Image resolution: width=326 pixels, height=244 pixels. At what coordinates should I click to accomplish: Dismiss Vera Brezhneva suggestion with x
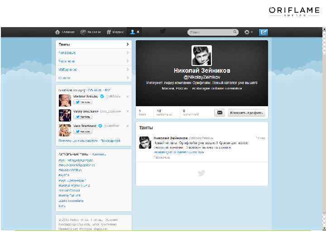click(x=128, y=126)
